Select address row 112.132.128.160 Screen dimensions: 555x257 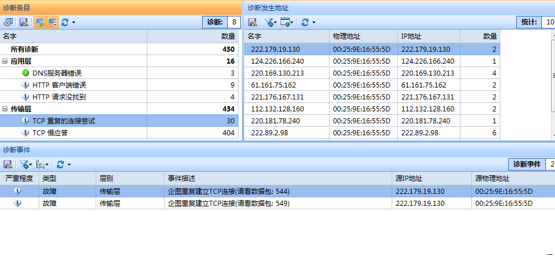(372, 109)
